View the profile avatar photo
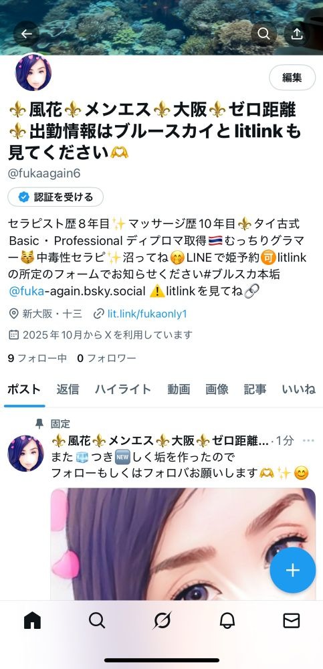Image resolution: width=323 pixels, height=669 pixels. pyautogui.click(x=33, y=72)
